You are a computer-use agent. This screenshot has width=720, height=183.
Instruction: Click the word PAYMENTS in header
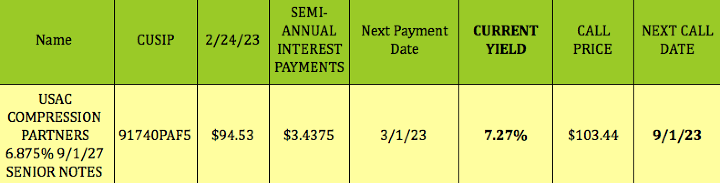[x=309, y=67]
